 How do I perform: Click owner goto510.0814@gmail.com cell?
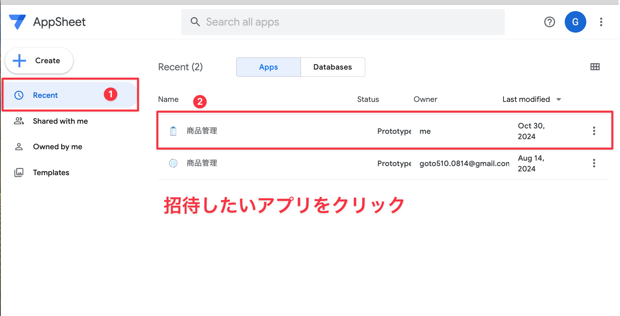pyautogui.click(x=464, y=163)
